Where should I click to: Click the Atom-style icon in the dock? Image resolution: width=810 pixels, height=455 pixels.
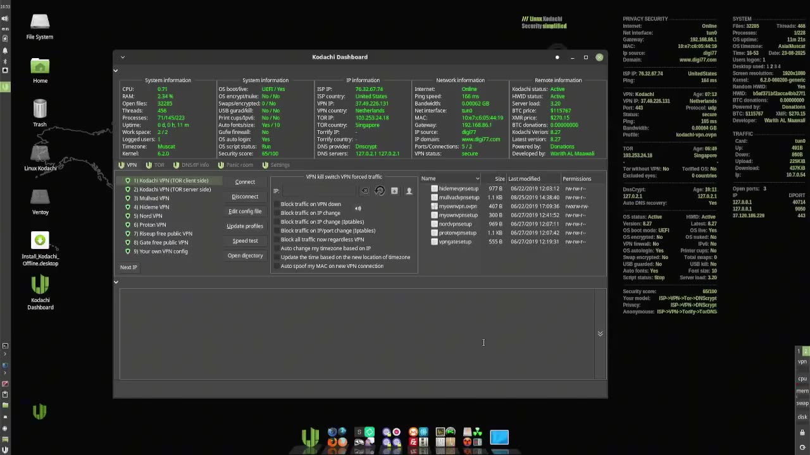click(x=423, y=432)
